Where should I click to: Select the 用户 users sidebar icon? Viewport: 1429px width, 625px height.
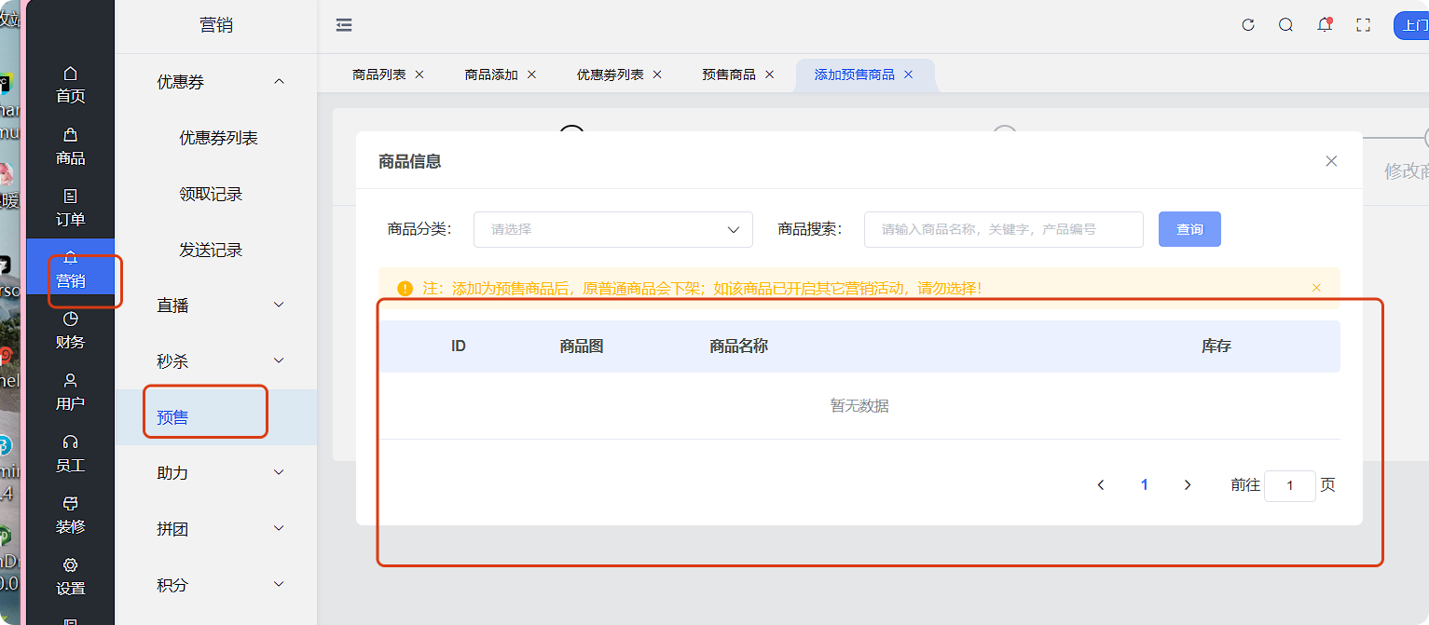click(70, 381)
